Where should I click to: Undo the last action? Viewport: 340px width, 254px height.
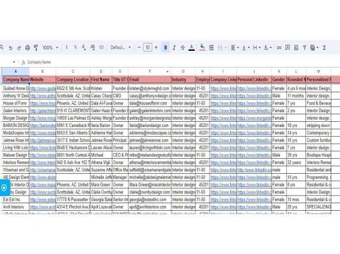[x=10, y=47]
